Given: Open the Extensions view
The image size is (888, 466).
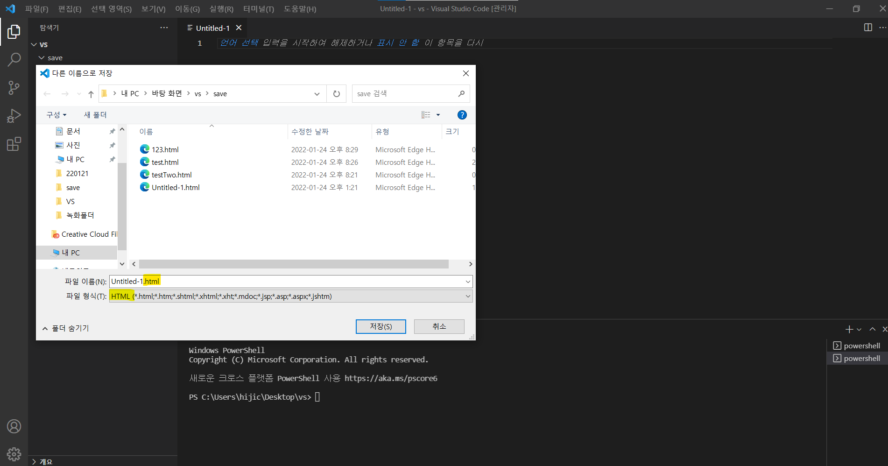Looking at the screenshot, I should pyautogui.click(x=14, y=144).
